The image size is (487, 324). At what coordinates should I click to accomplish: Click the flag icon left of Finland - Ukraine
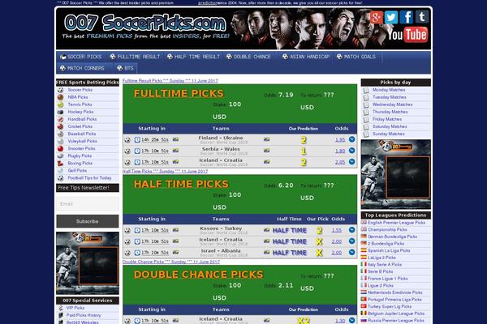175,139
